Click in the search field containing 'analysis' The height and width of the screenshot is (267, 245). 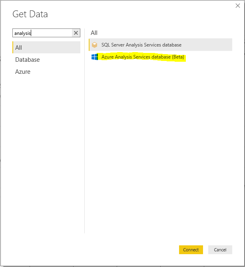click(42, 33)
